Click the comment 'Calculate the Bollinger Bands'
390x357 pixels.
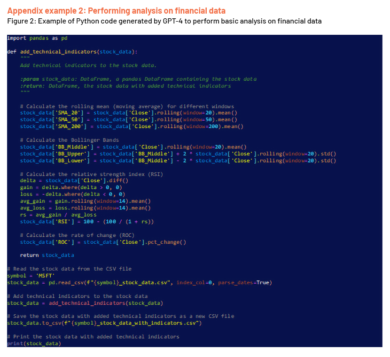(70, 140)
